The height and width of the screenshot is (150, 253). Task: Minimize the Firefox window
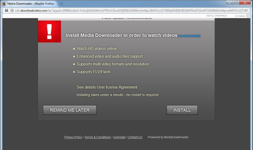tap(230, 3)
